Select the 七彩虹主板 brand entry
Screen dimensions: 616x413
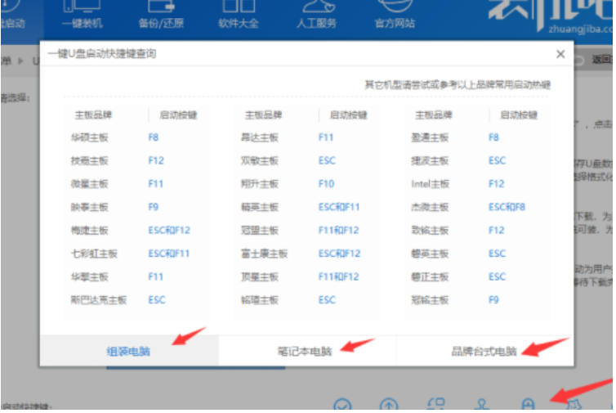coord(94,254)
